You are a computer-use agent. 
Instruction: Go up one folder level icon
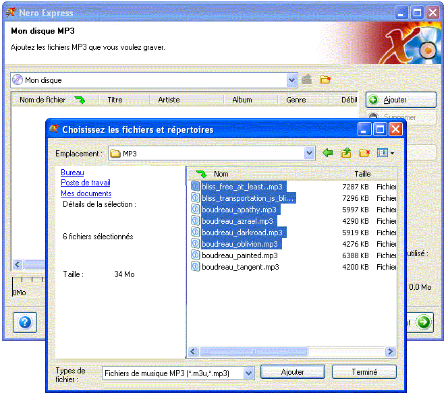[346, 153]
